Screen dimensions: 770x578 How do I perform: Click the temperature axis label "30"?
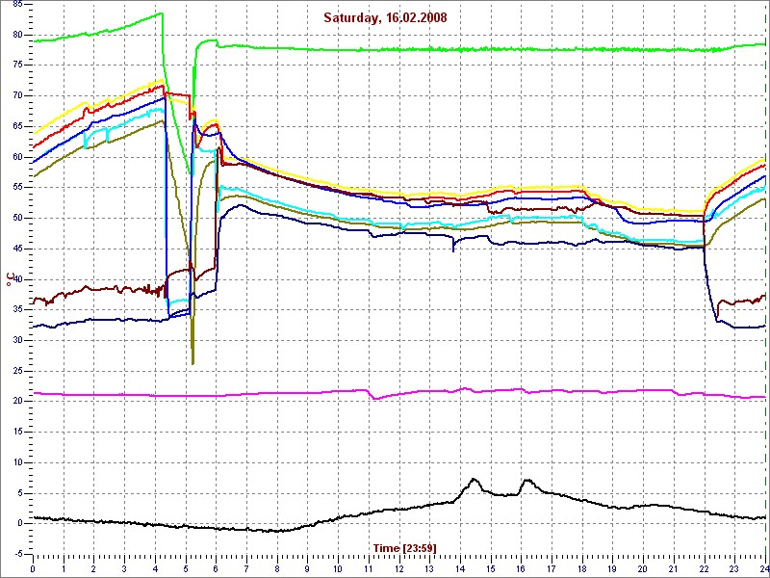click(17, 341)
